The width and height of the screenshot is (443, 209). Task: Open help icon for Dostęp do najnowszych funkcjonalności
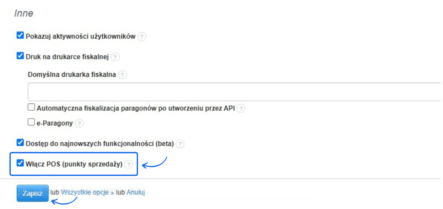coord(180,144)
